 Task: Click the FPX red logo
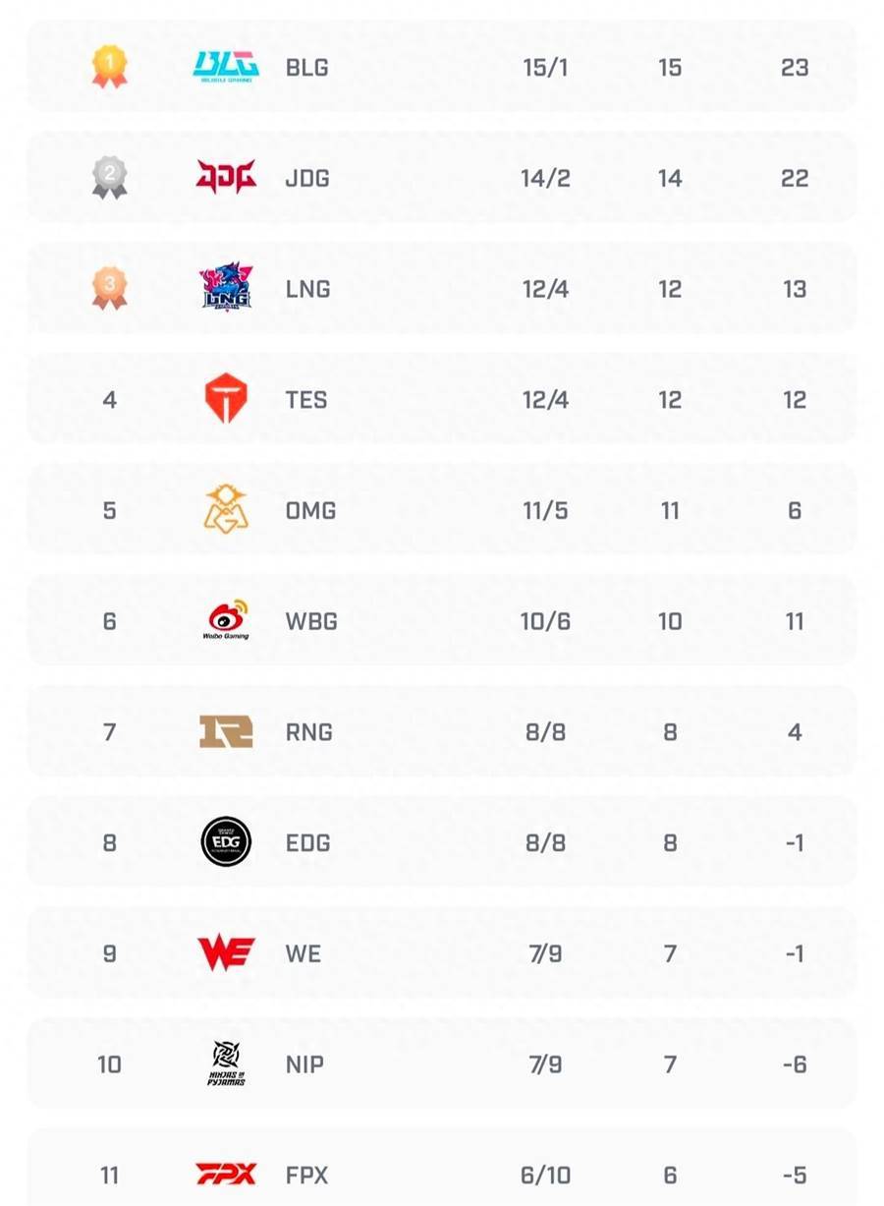pyautogui.click(x=226, y=1175)
